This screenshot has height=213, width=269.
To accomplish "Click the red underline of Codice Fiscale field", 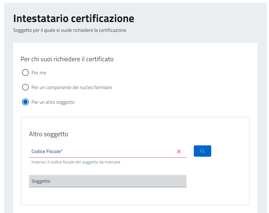I will [x=108, y=157].
